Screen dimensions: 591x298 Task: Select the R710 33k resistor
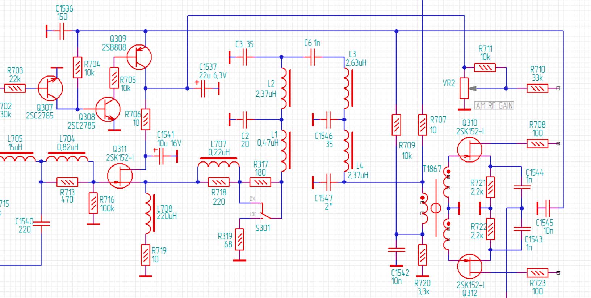tap(537, 88)
